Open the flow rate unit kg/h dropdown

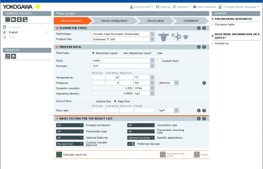coord(168,110)
